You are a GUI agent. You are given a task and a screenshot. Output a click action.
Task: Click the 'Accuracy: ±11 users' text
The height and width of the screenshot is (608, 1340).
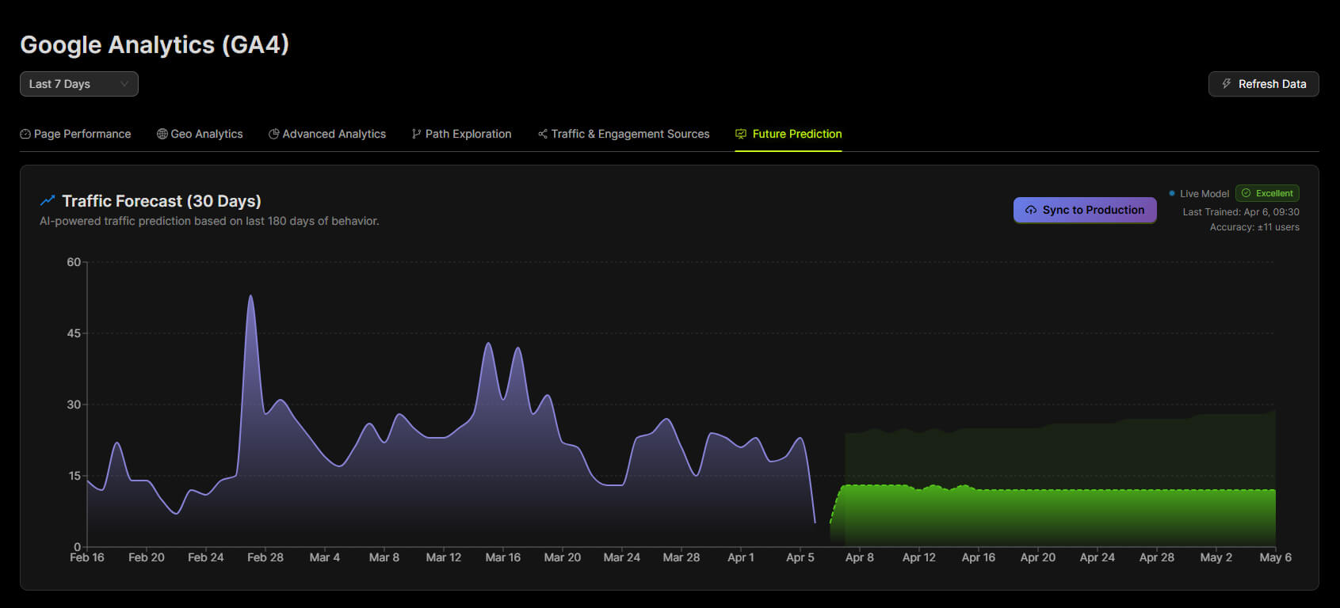tap(1254, 227)
